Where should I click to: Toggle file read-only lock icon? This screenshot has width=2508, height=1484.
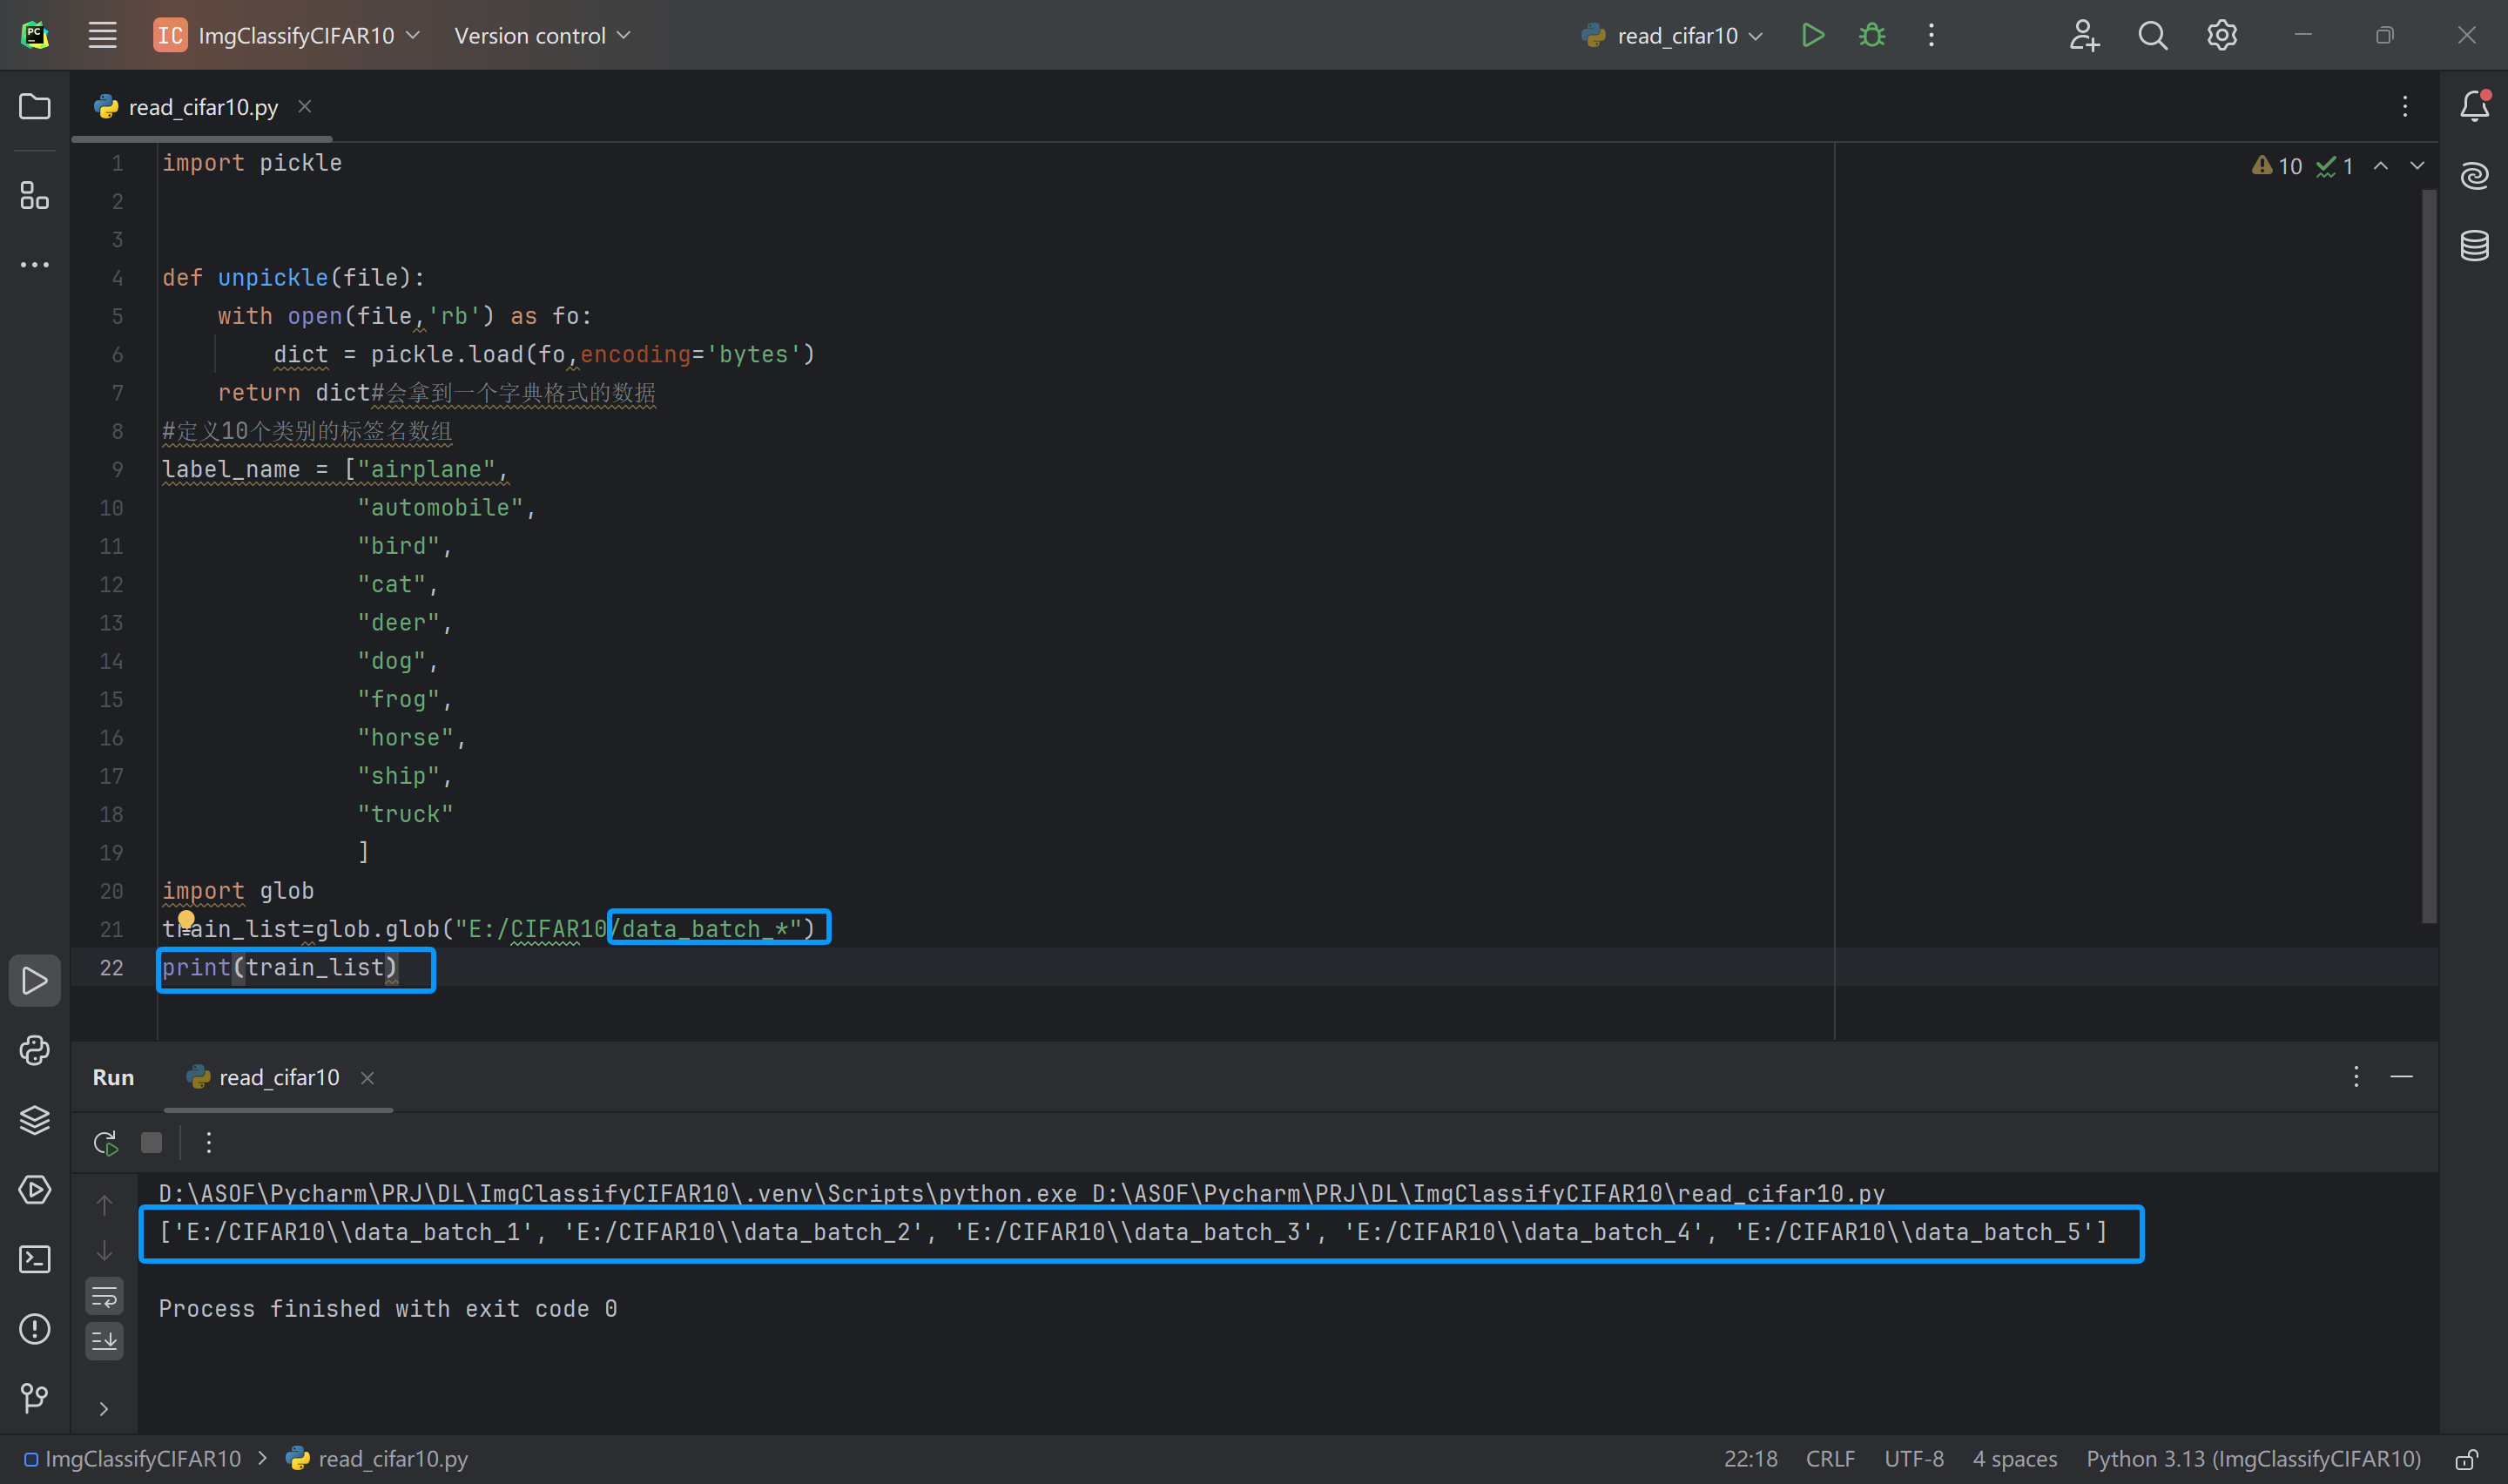pyautogui.click(x=2466, y=1459)
